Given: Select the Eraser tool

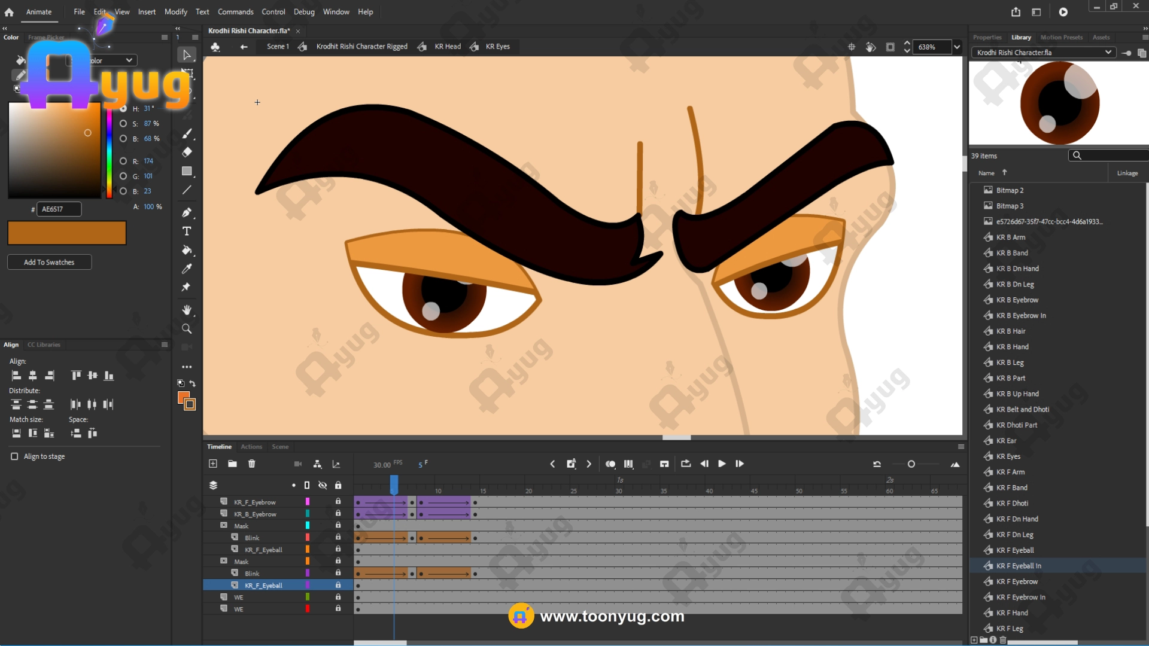Looking at the screenshot, I should [x=187, y=152].
